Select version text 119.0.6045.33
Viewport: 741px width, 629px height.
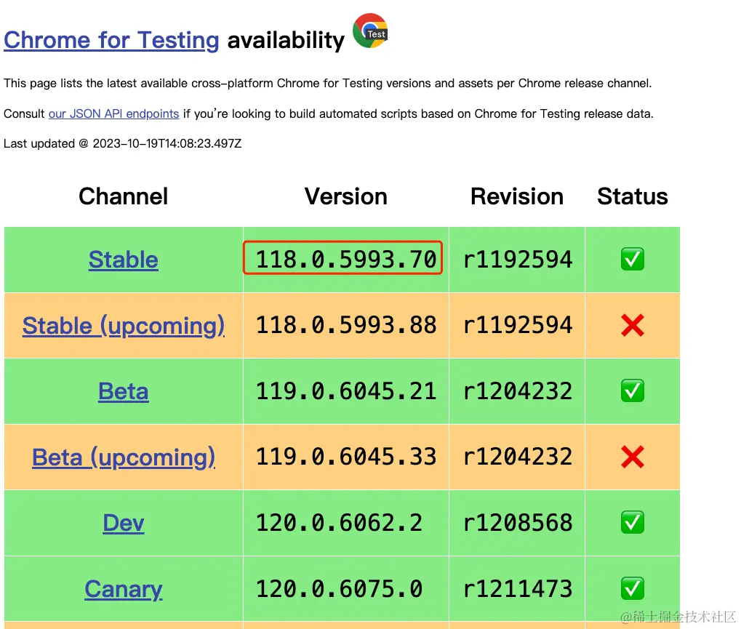346,457
